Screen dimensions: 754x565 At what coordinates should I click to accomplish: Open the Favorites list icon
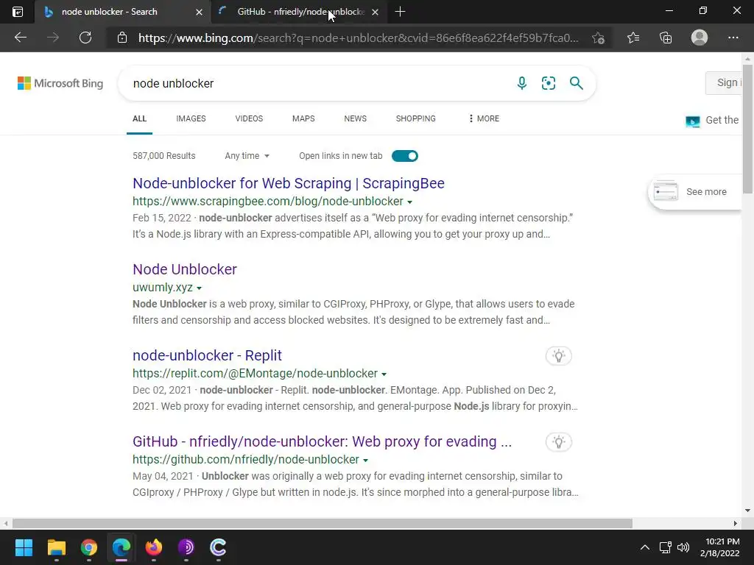633,38
